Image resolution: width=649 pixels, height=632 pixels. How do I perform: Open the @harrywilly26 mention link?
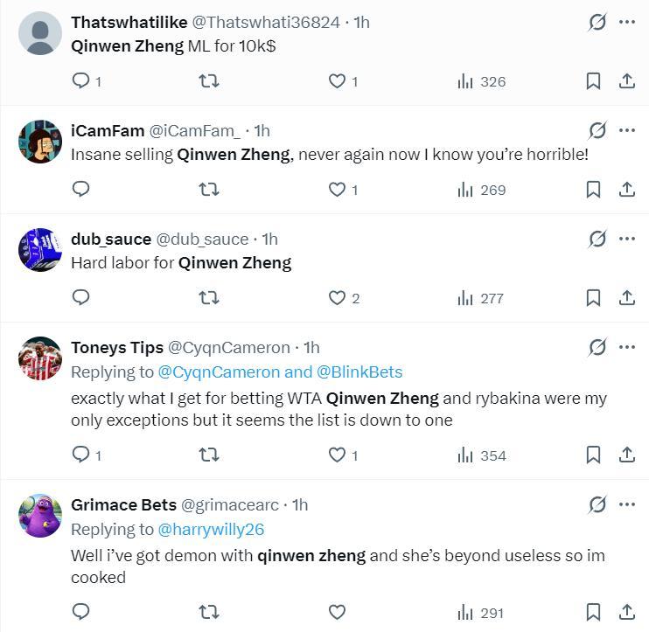pyautogui.click(x=211, y=530)
